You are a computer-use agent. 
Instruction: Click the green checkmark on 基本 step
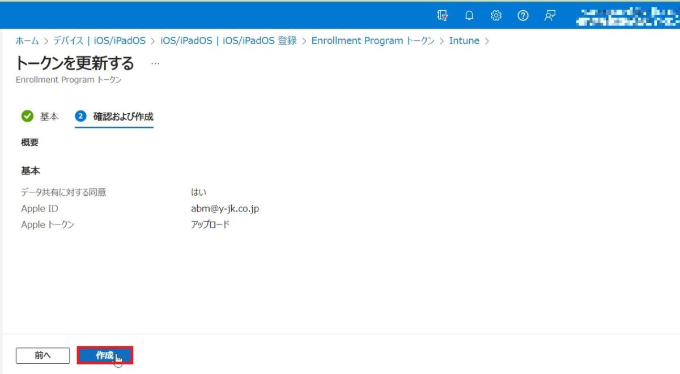coord(28,116)
